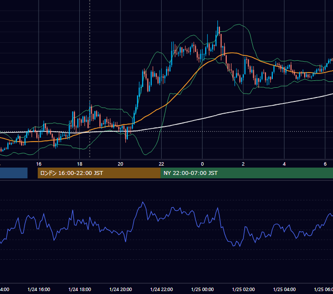Click the hour label '6' on price chart axis

click(x=325, y=164)
